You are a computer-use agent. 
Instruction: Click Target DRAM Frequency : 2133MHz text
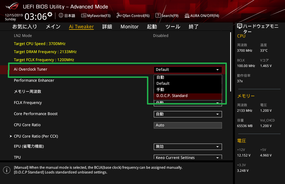pos(45,52)
